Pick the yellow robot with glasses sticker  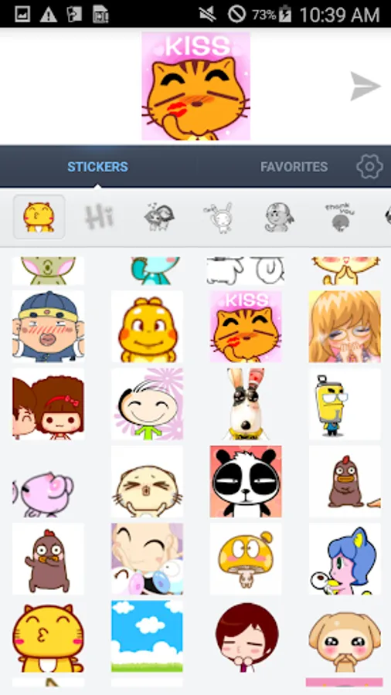345,404
